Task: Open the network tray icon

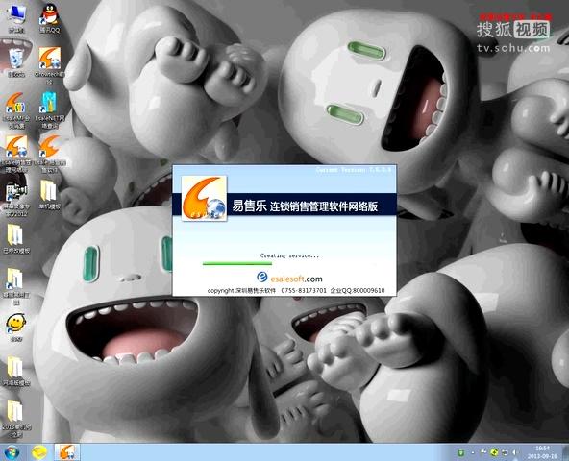Action: pos(505,452)
